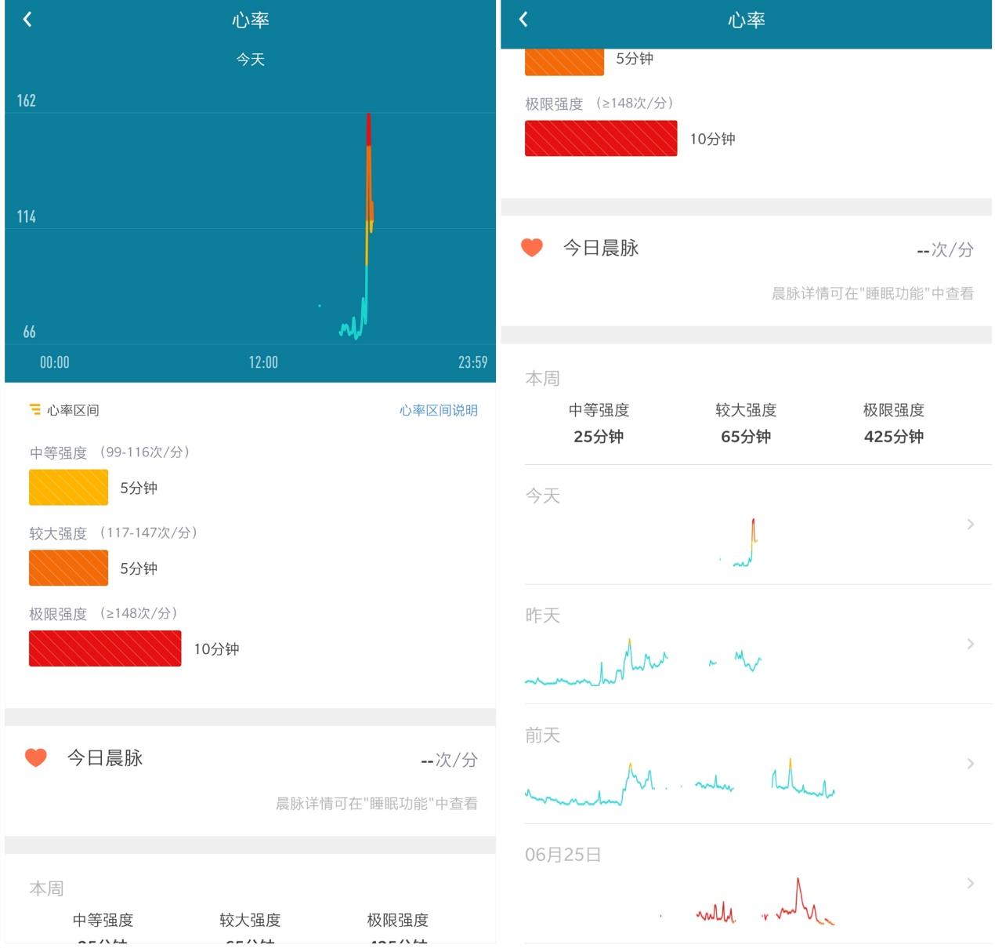This screenshot has height=948, width=995.
Task: Tap the 今天 mini heart rate graph
Action: click(739, 543)
